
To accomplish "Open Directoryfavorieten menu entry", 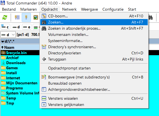I will [x=94, y=53].
